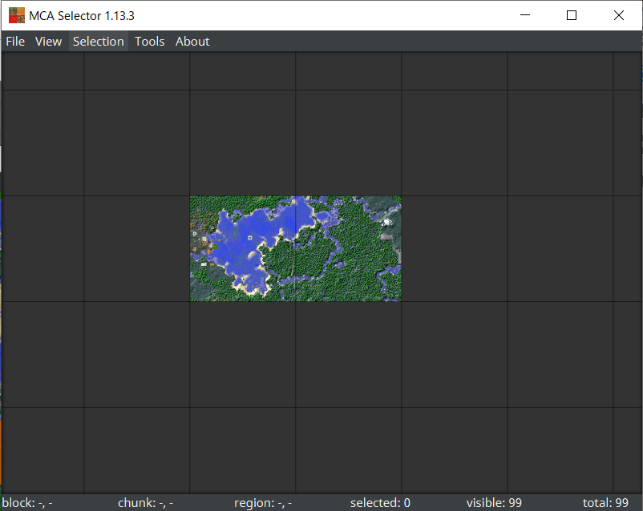
Task: Select the left map region with the lake
Action: [x=242, y=249]
